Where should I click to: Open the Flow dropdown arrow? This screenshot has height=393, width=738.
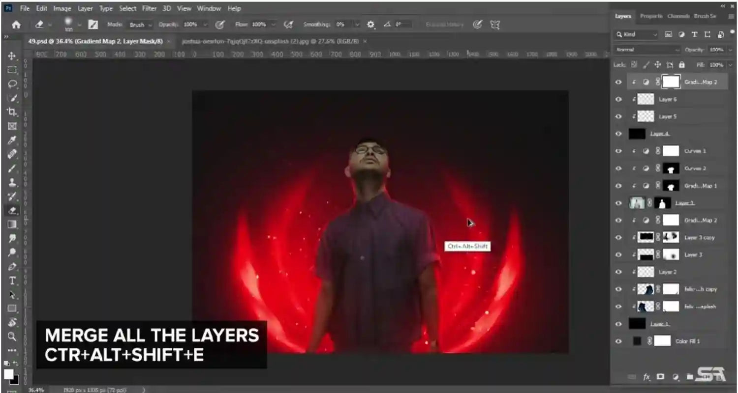pyautogui.click(x=273, y=25)
